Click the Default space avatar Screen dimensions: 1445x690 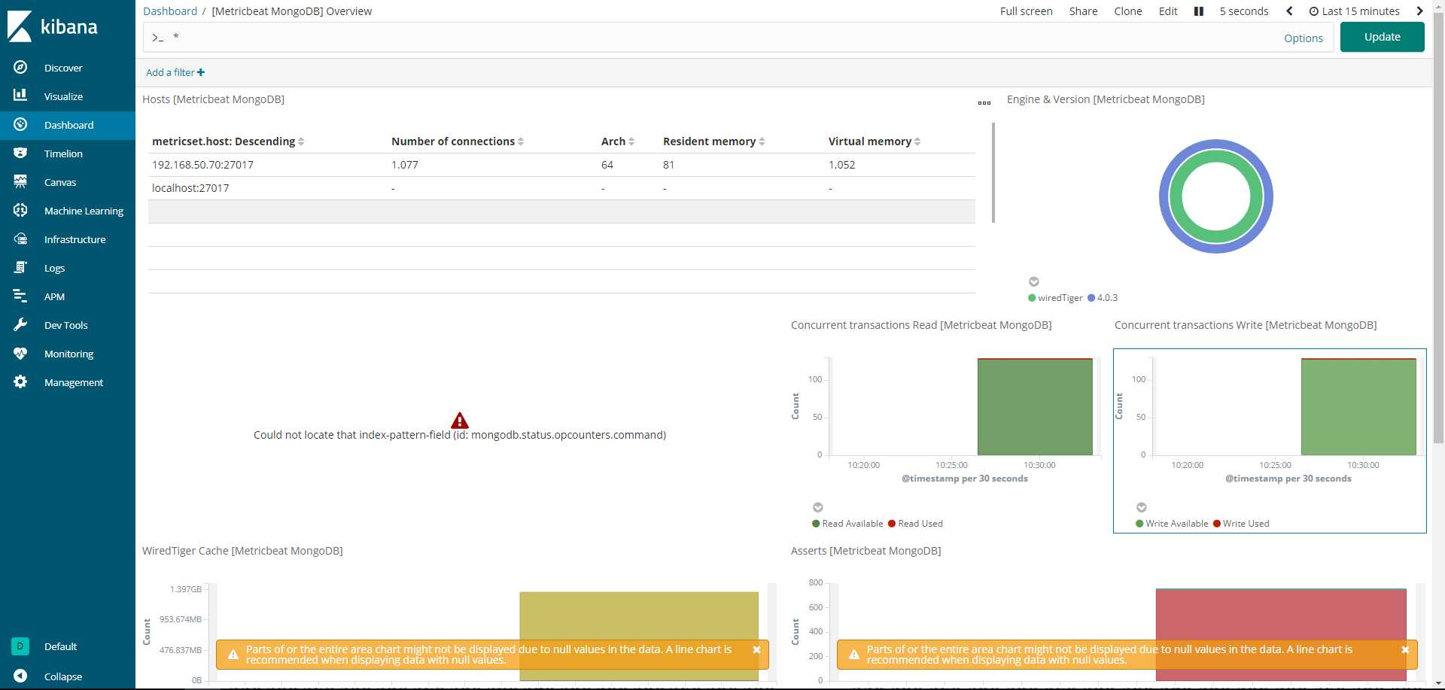tap(20, 646)
